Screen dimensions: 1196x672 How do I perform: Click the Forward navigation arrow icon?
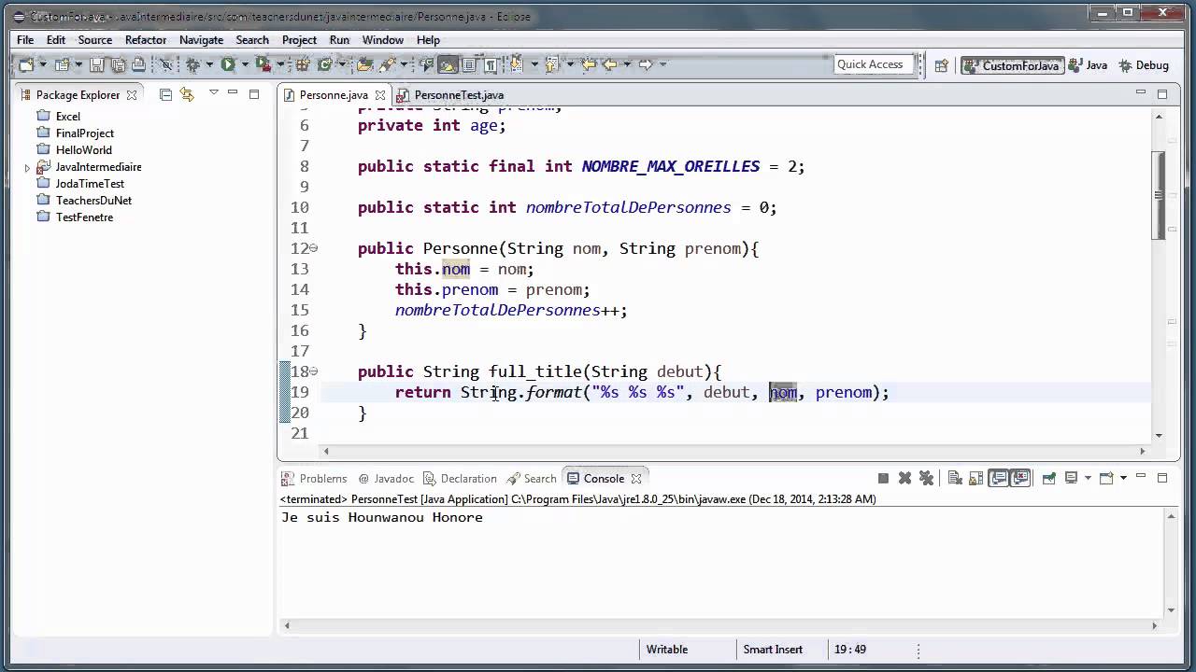click(646, 64)
